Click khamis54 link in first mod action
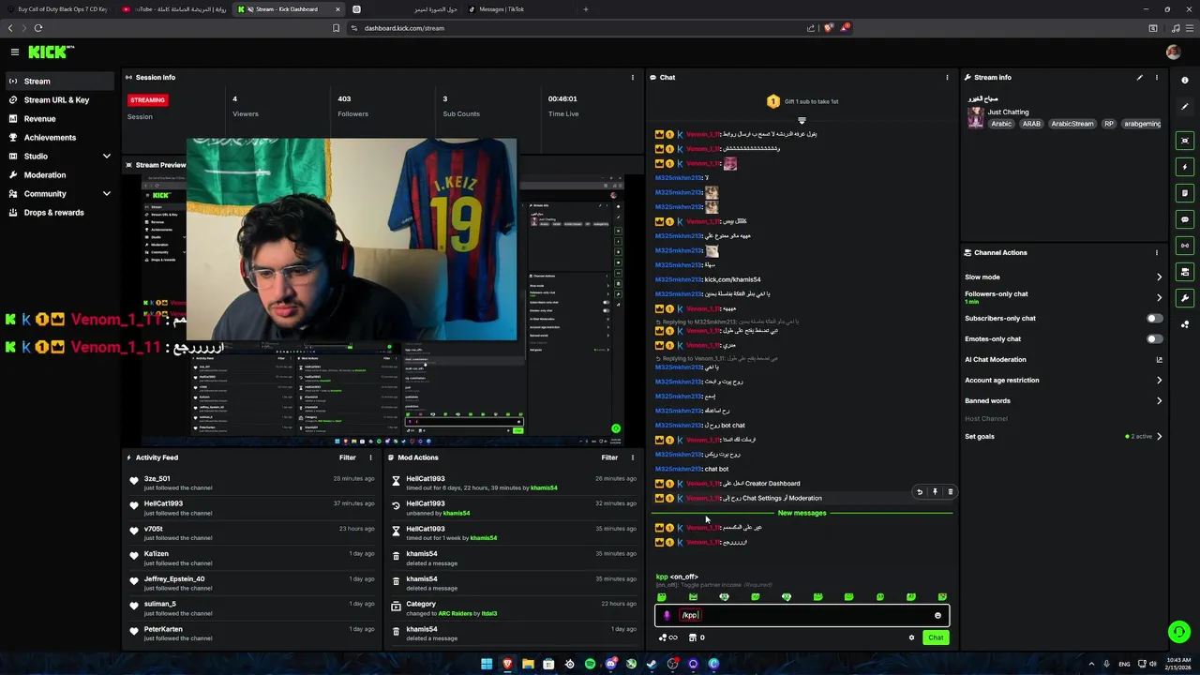Image resolution: width=1200 pixels, height=675 pixels. pos(544,487)
